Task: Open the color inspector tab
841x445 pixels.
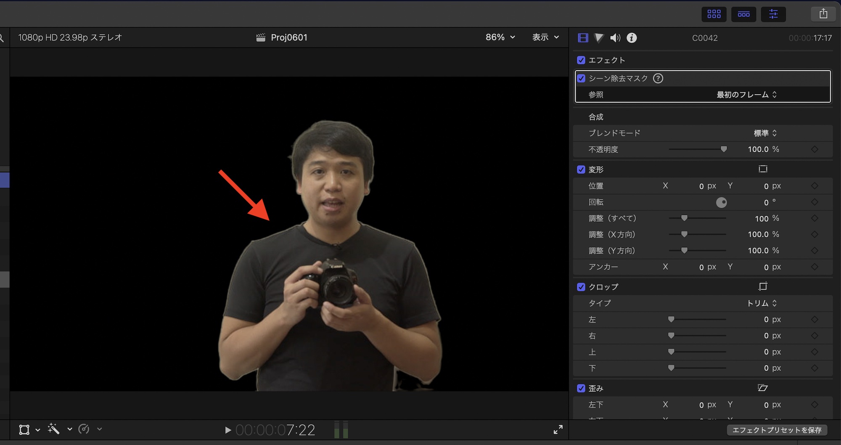Action: tap(599, 38)
